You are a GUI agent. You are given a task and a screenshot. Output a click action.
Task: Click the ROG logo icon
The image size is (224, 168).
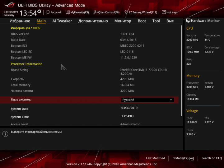point(10,5)
